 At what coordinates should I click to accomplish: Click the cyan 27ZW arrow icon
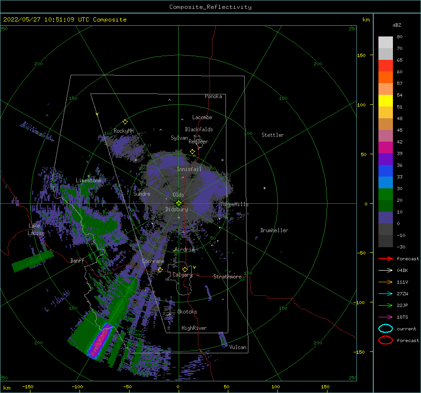pos(385,294)
